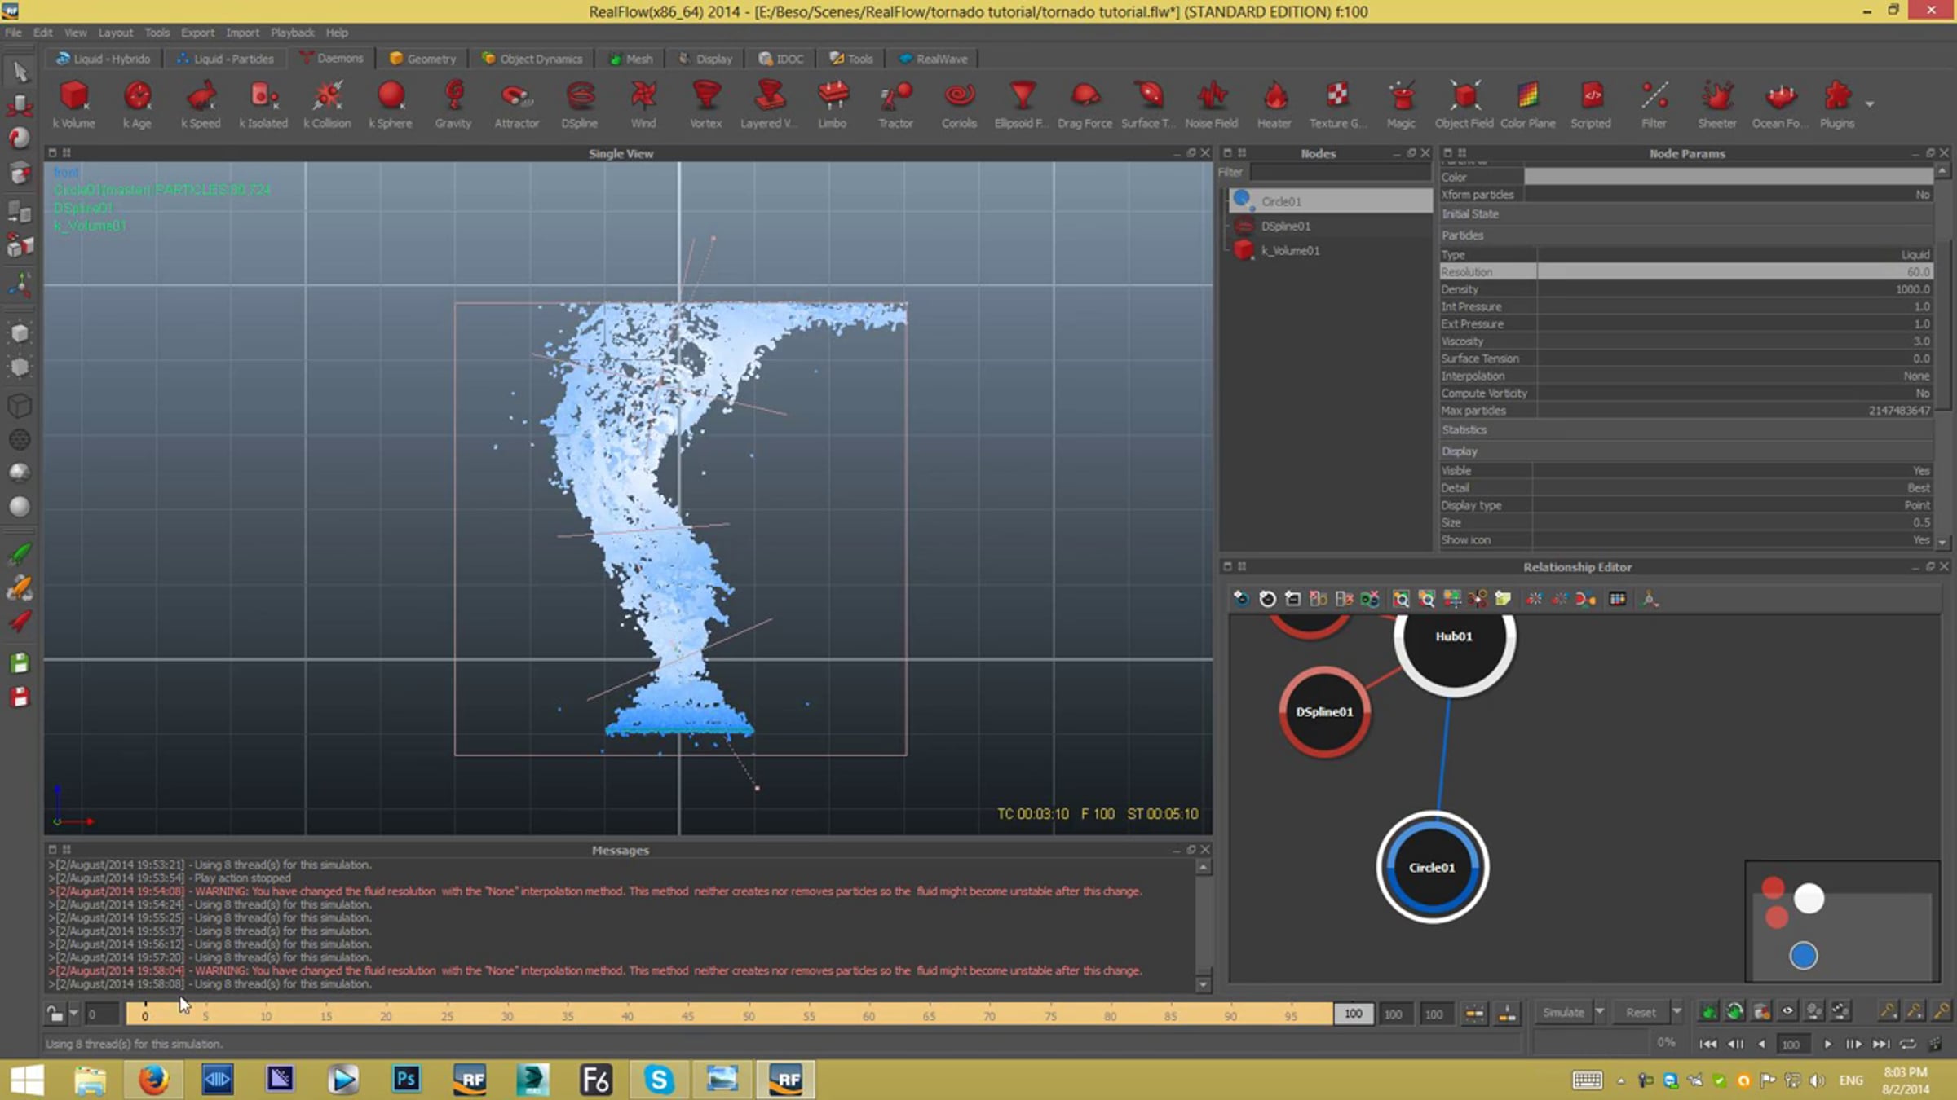
Task: Add a k Speed daemon
Action: (x=201, y=104)
